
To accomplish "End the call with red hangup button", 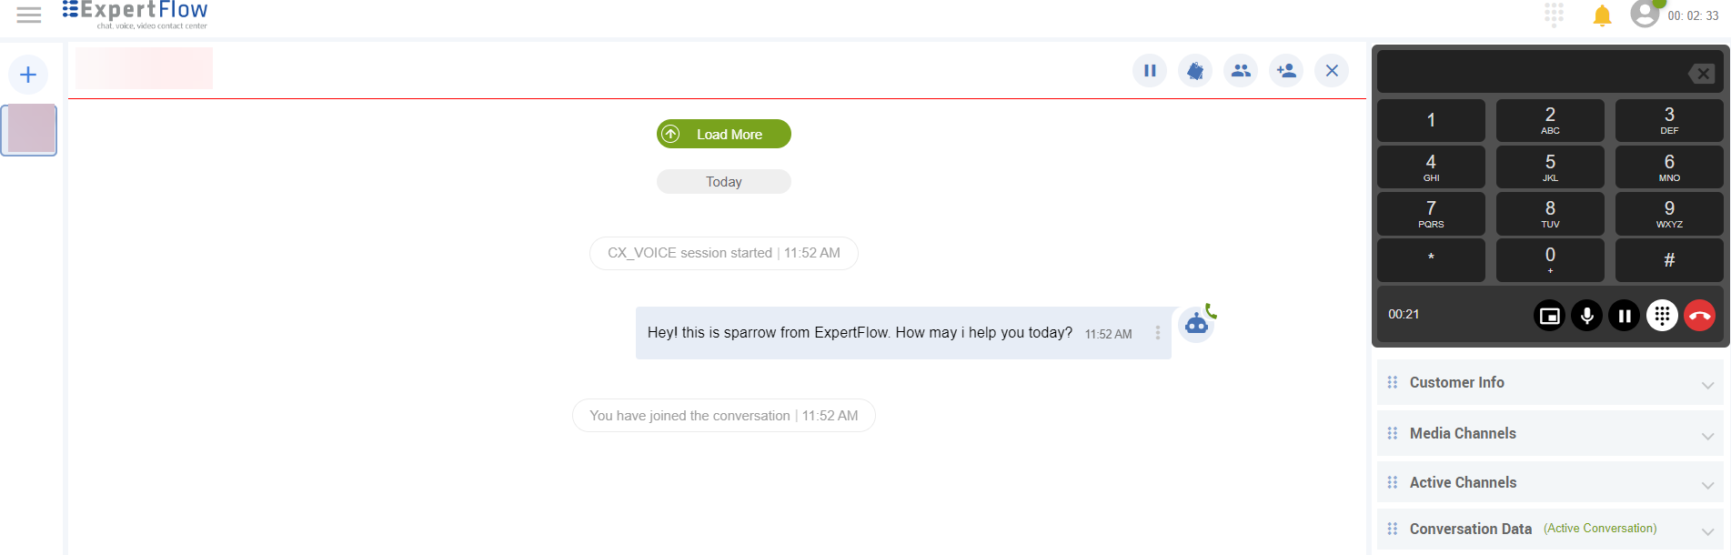I will 1699,316.
